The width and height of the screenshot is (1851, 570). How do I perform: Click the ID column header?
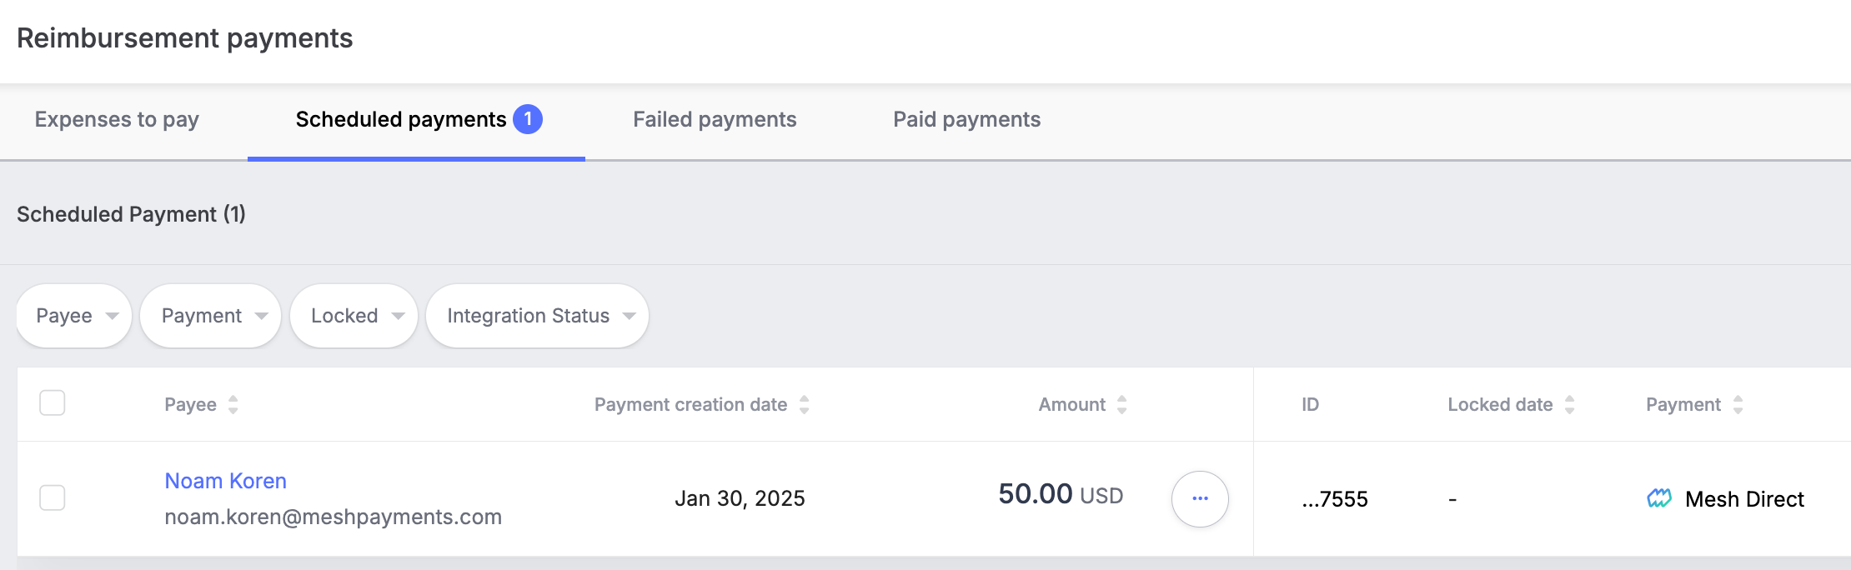pos(1311,404)
